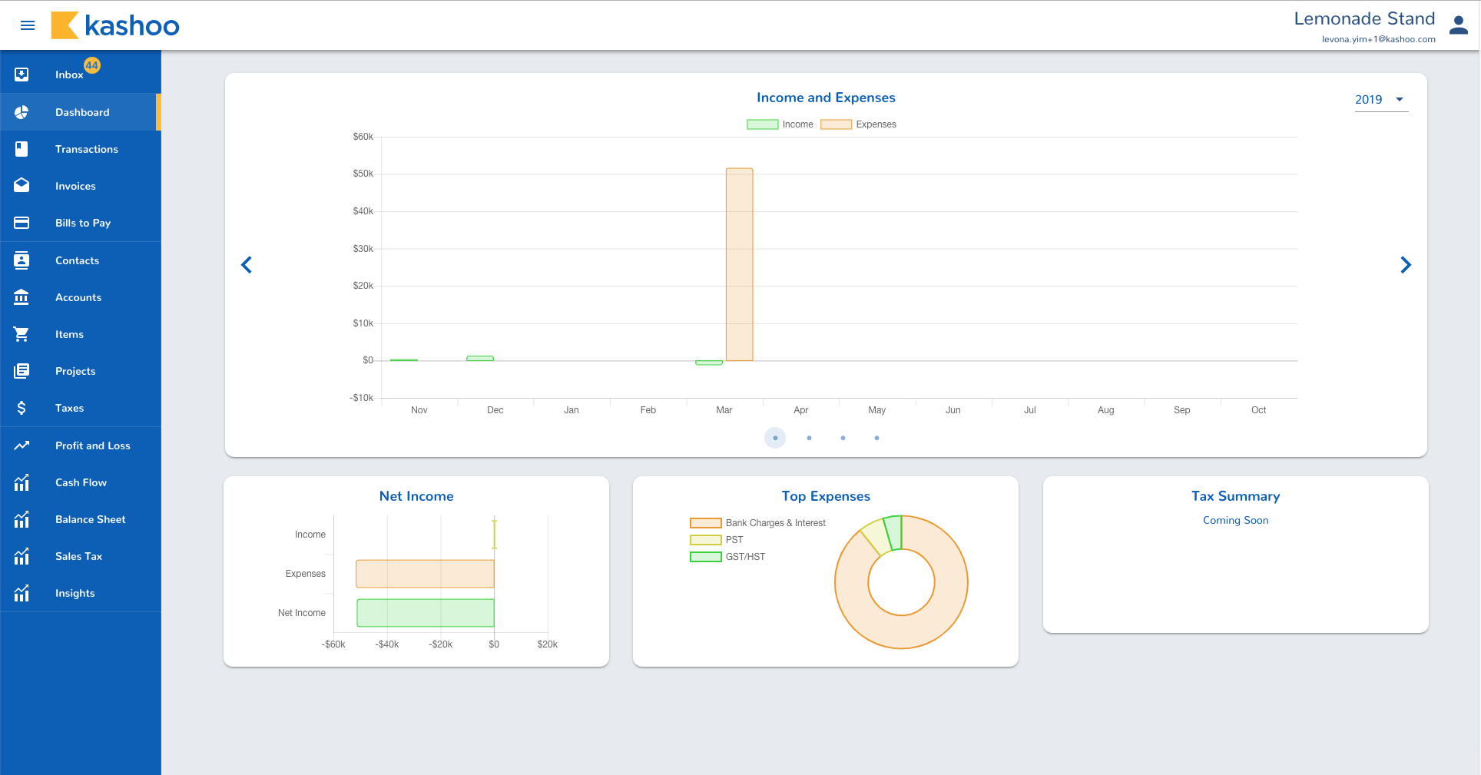This screenshot has width=1481, height=775.
Task: Click the user profile avatar icon
Action: 1458,25
